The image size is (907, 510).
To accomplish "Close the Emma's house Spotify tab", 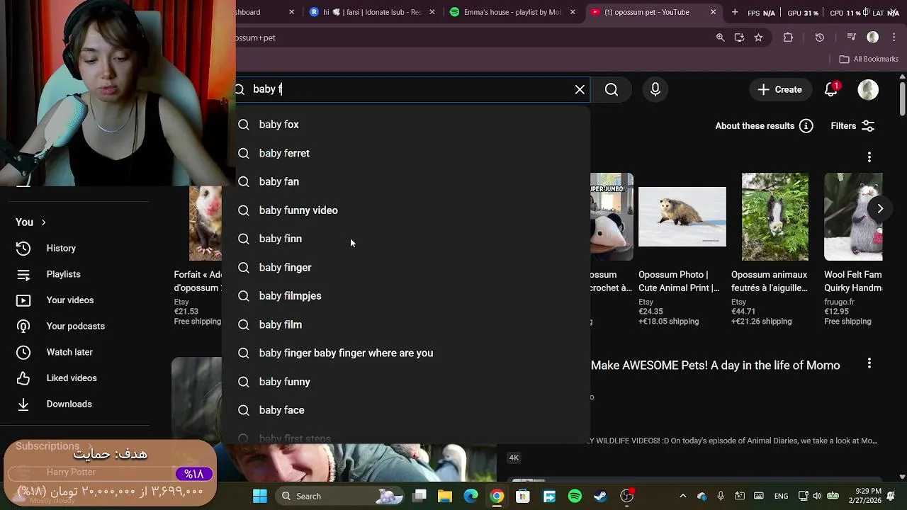I will 573,12.
